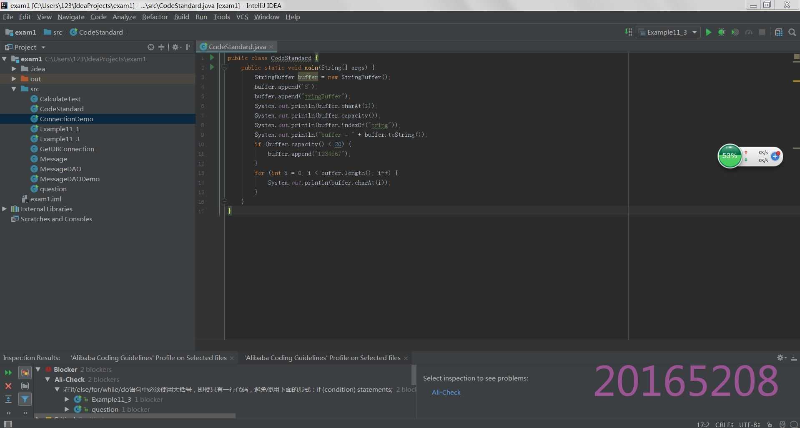Collapse the Blocker inspection group
Screen dimensions: 800x428
click(x=38, y=369)
